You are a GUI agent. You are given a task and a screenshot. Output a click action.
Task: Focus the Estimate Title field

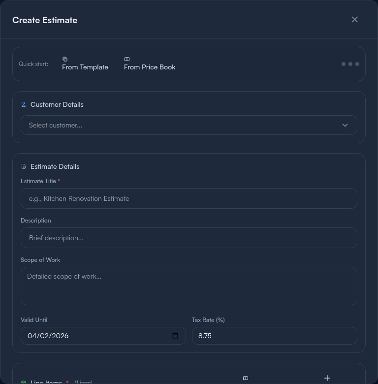(189, 198)
